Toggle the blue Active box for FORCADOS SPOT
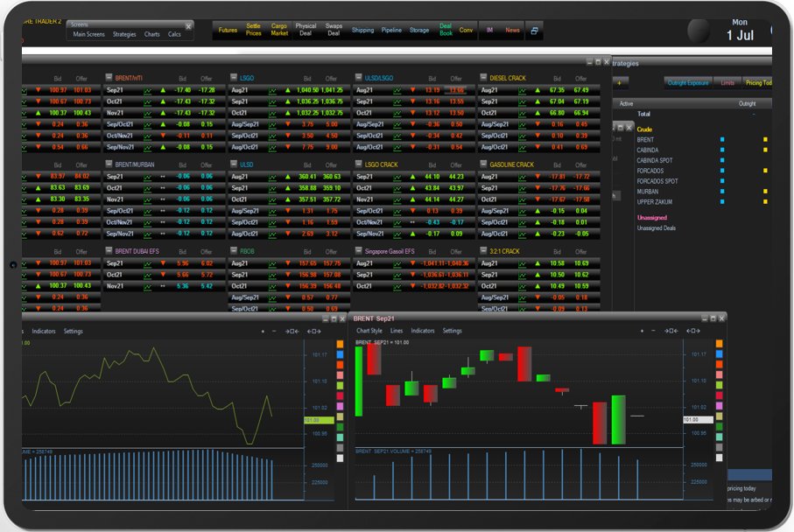 (722, 181)
